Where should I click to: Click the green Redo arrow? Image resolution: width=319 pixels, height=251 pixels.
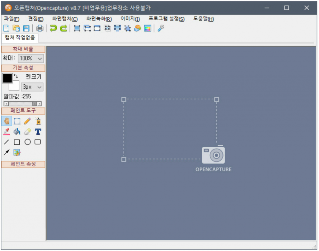(x=64, y=28)
